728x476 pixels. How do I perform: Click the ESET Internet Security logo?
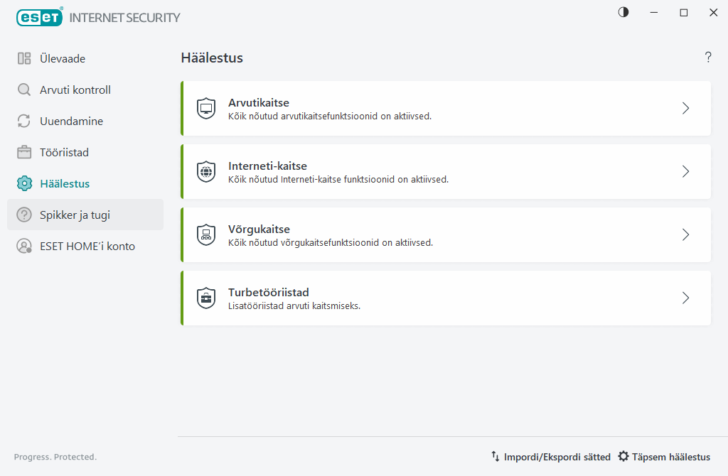[98, 17]
